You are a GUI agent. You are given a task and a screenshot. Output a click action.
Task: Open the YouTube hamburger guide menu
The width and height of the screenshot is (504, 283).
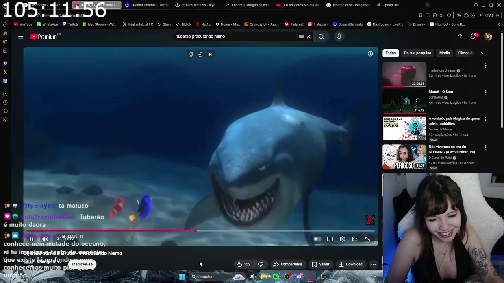point(20,37)
